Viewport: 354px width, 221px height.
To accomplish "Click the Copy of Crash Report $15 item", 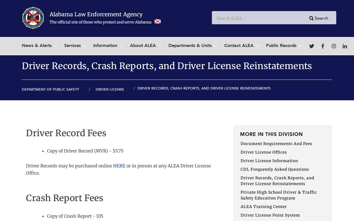I will [x=75, y=216].
